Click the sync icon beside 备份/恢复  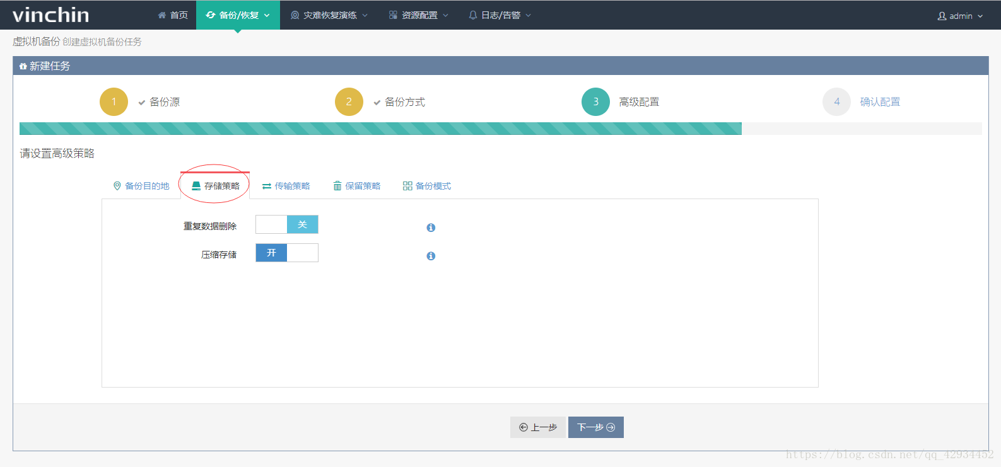tap(211, 15)
